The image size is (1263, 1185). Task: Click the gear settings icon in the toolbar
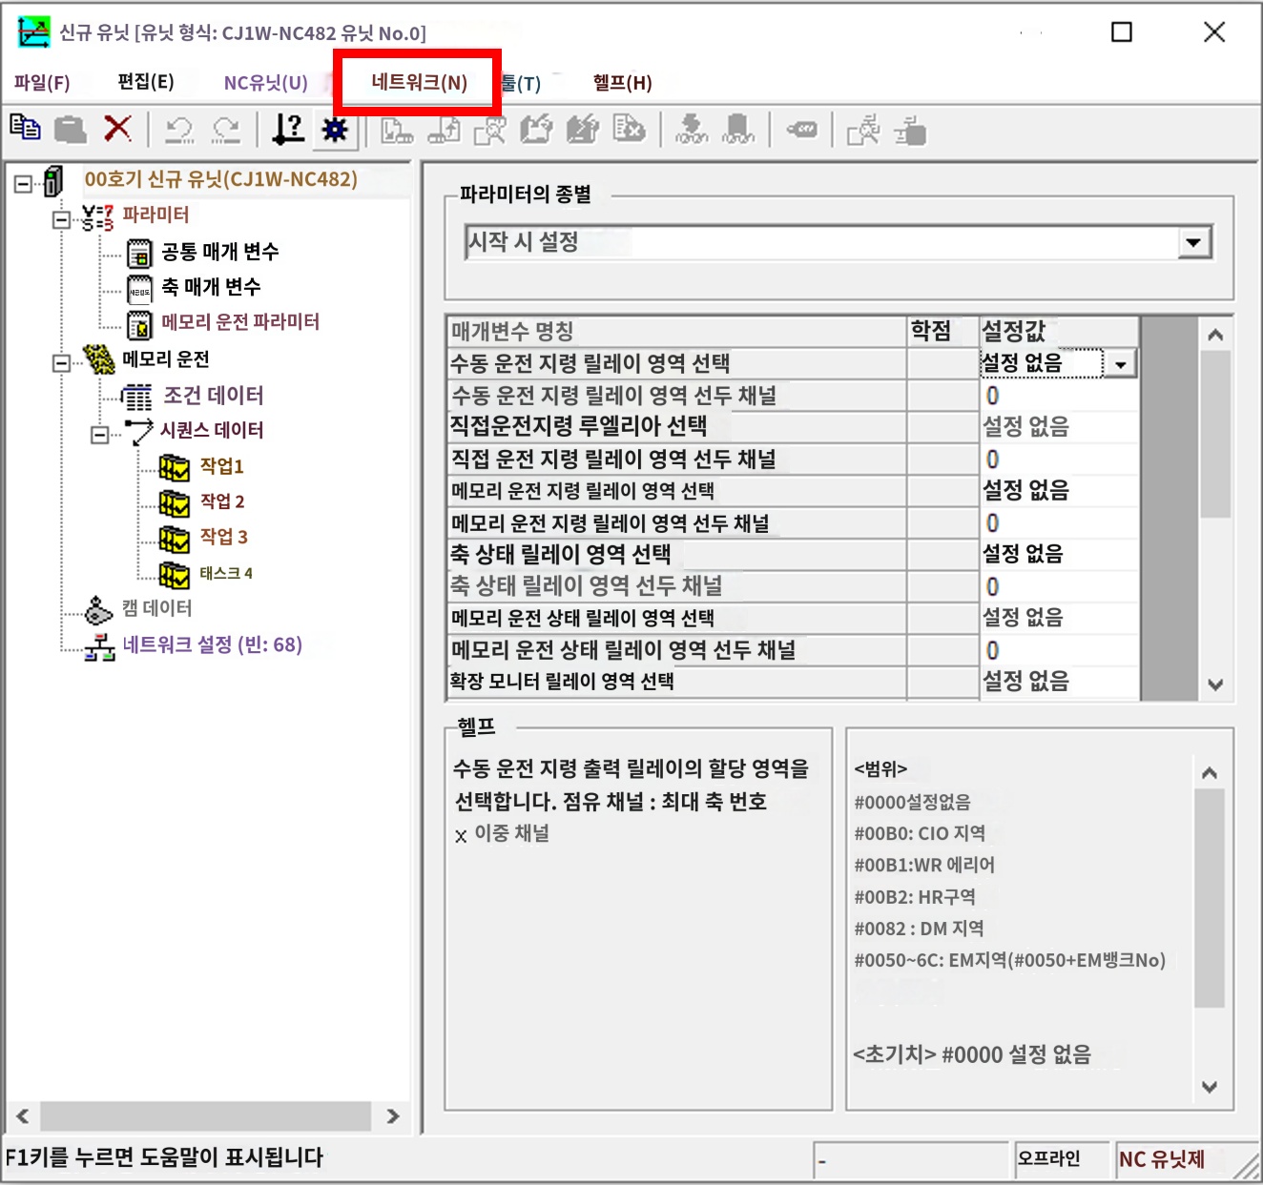(x=335, y=129)
